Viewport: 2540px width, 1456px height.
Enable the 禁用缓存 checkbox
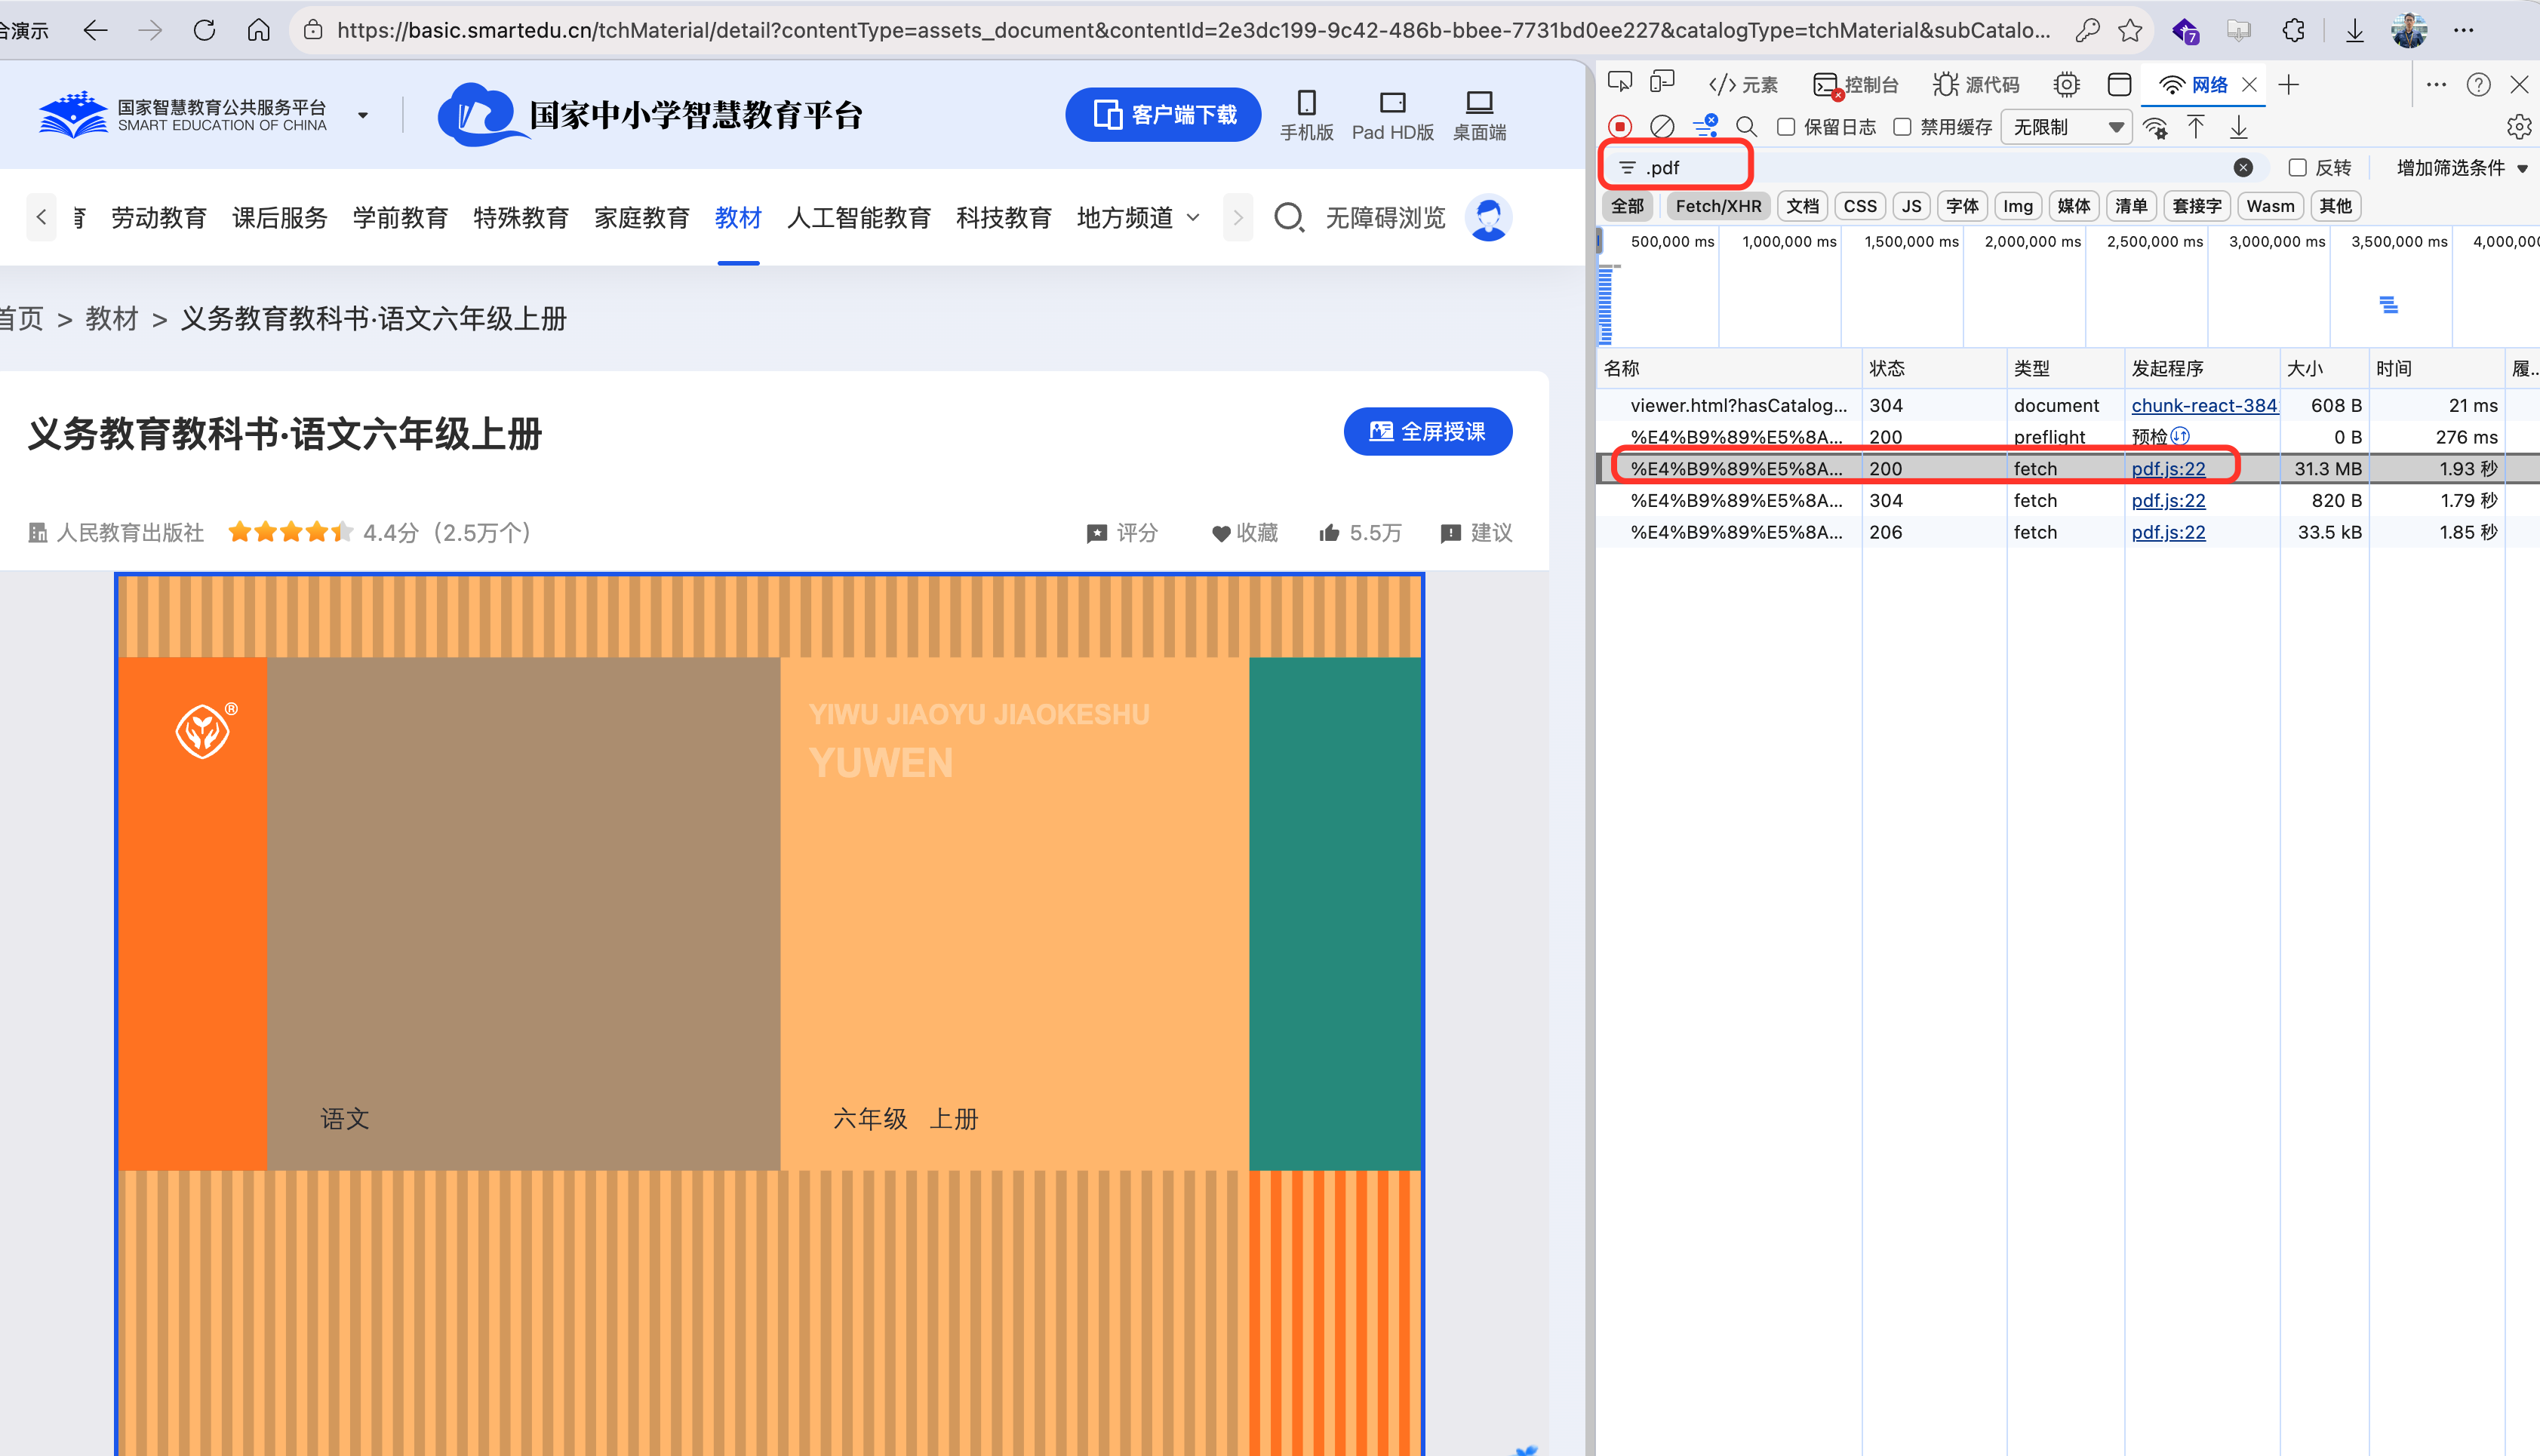[1902, 127]
